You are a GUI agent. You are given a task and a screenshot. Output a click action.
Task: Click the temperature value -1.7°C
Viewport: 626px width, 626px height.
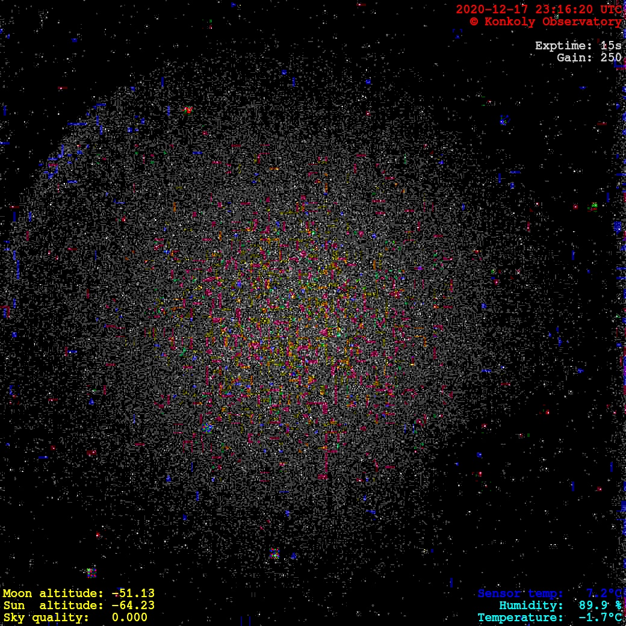600,618
